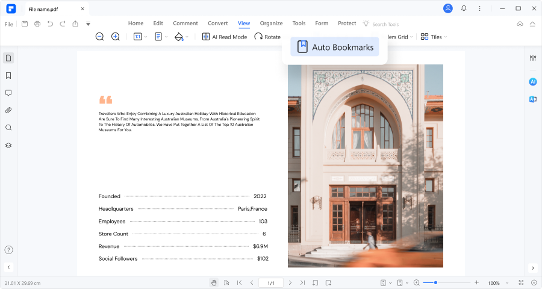Click the actual size 1:1 icon
The height and width of the screenshot is (289, 542).
137,37
